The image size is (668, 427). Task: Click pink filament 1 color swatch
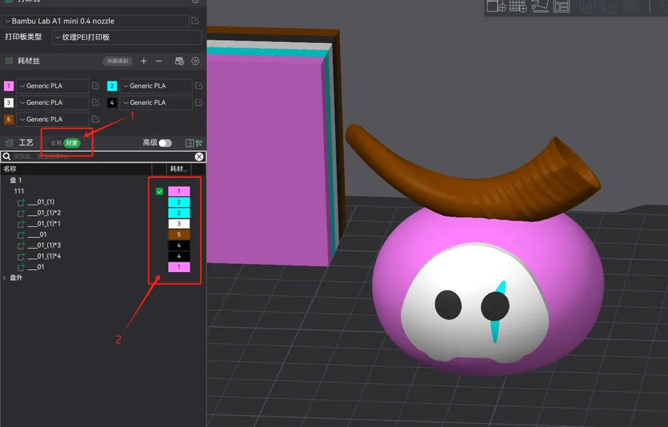coord(9,86)
